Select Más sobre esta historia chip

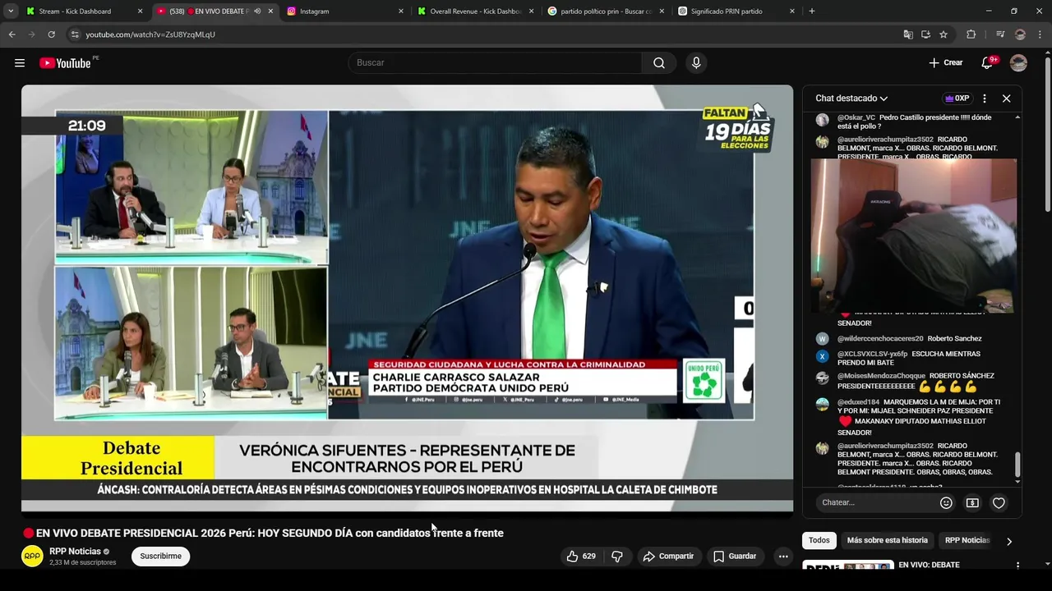[887, 541]
